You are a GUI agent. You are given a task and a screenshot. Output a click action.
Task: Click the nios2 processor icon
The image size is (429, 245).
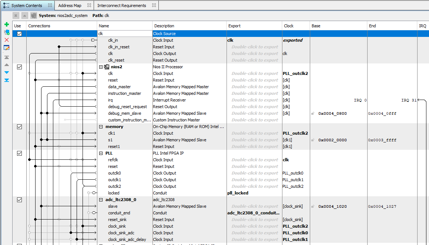click(x=107, y=67)
